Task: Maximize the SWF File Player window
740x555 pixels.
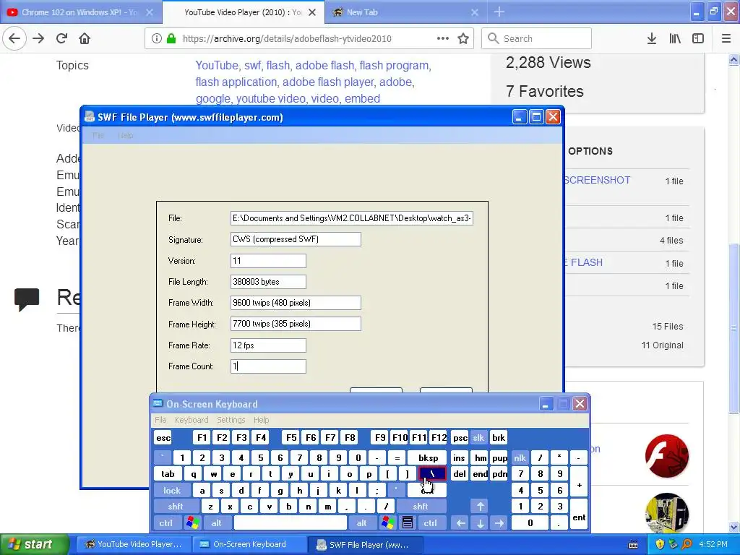Action: [536, 116]
